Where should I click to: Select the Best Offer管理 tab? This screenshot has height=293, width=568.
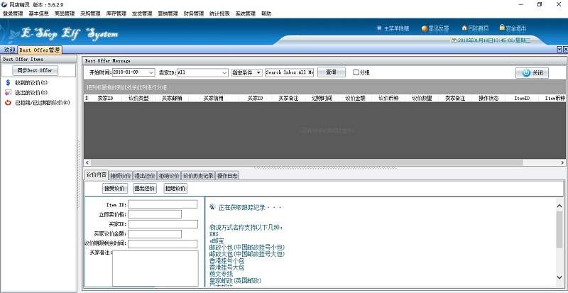pyautogui.click(x=40, y=50)
